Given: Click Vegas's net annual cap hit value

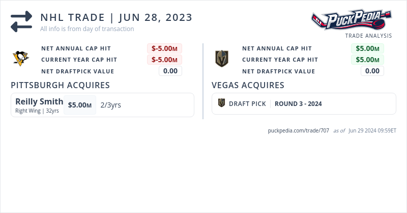Looking at the screenshot, I should [x=367, y=48].
